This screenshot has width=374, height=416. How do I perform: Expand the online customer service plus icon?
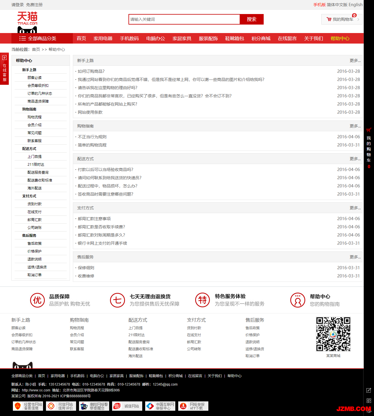point(4,58)
